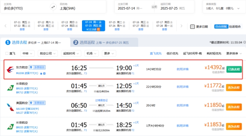Open the 中转 transfer filter dropdown
The height and width of the screenshot is (136, 246).
point(27,53)
